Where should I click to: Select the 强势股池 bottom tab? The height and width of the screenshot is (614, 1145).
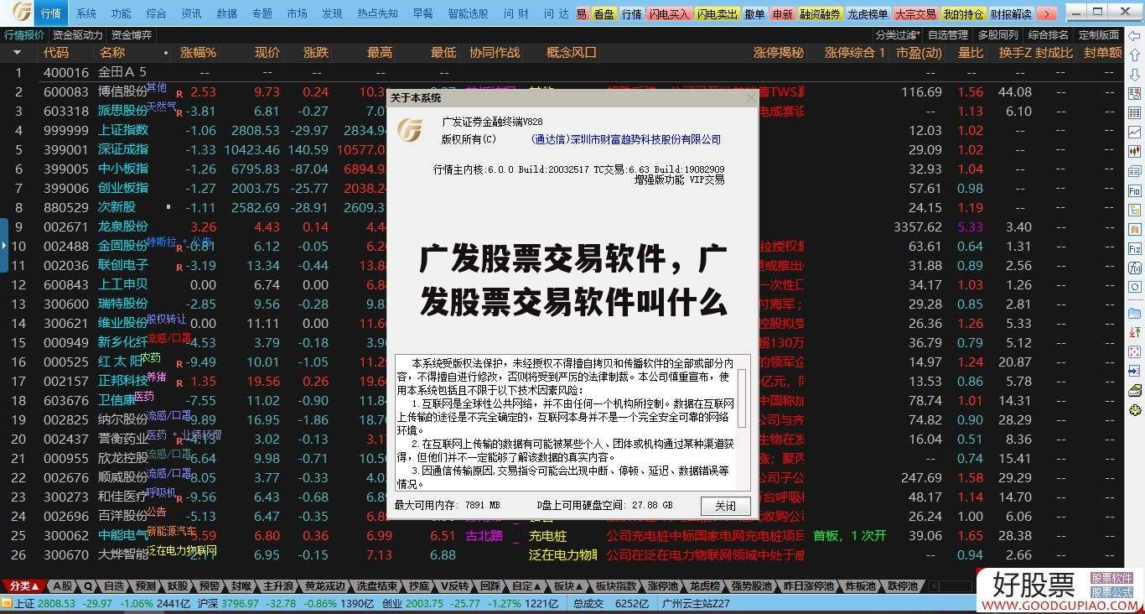[752, 586]
